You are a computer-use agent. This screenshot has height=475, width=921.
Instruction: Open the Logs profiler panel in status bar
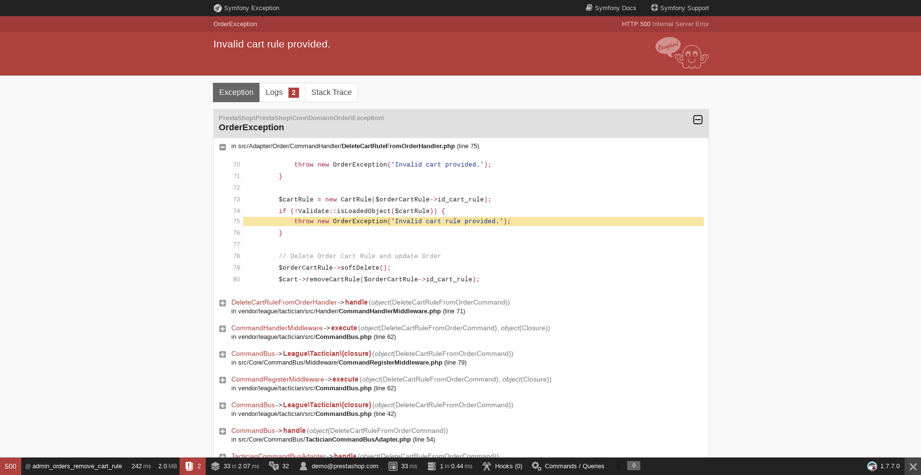[x=193, y=466]
